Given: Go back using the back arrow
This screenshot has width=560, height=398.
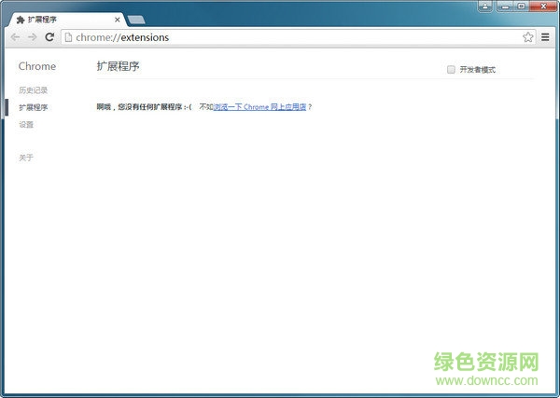Looking at the screenshot, I should [x=15, y=37].
